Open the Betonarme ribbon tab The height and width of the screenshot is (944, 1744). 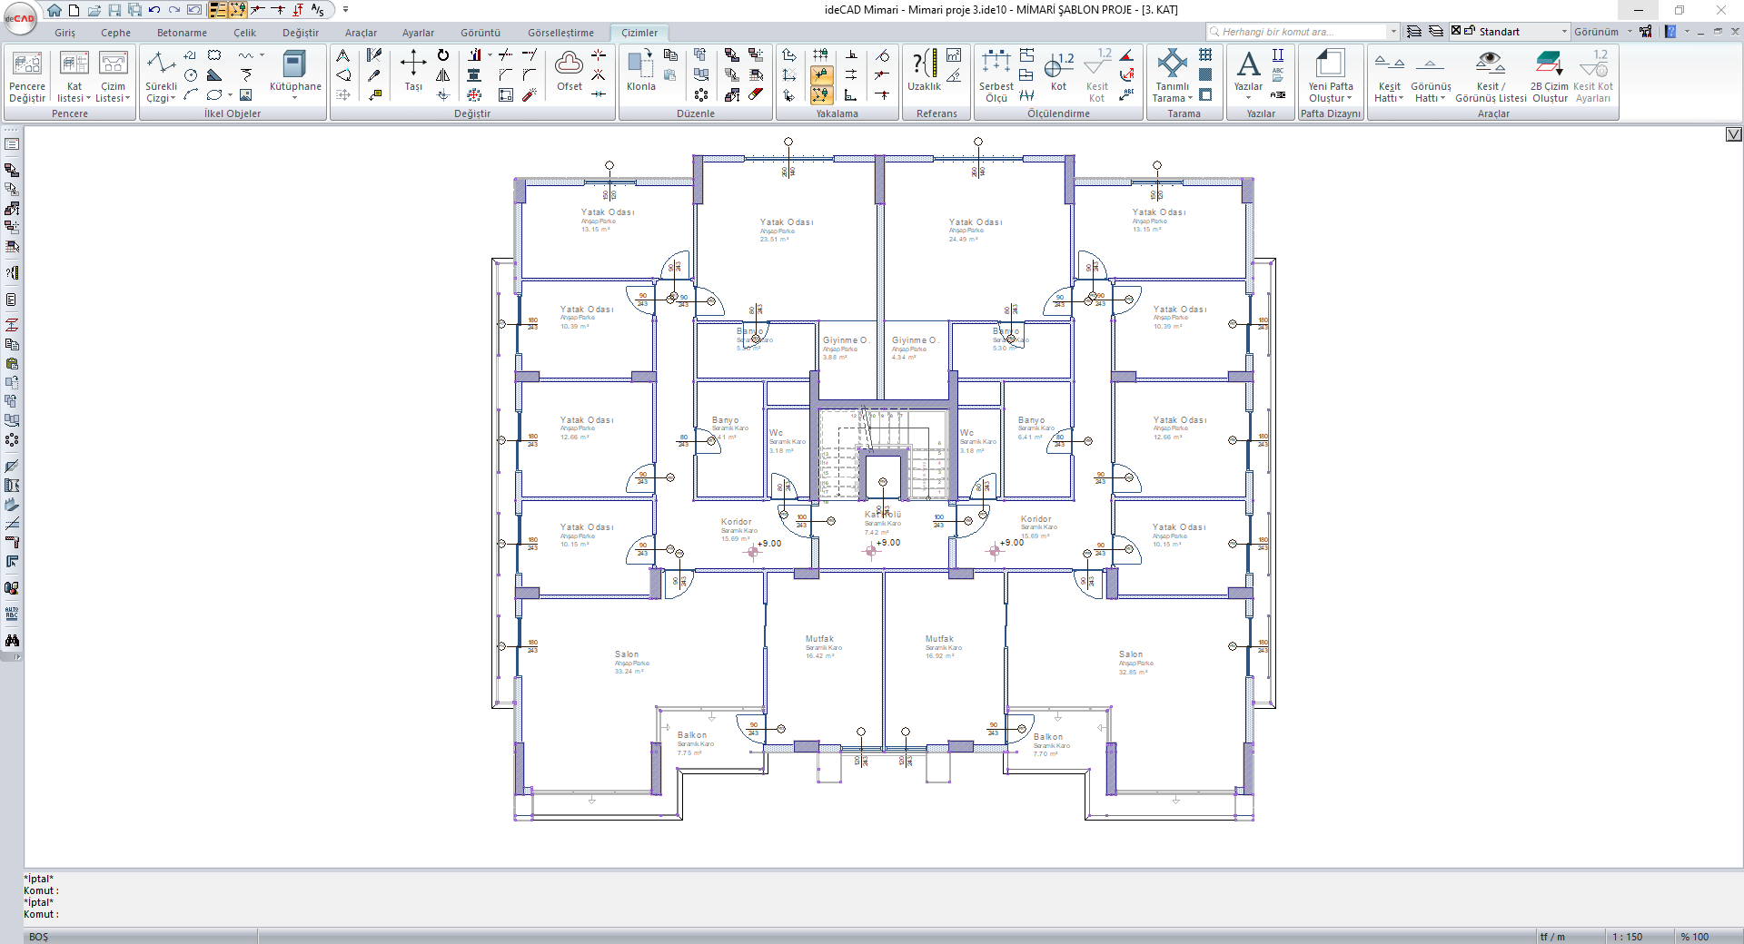pos(182,33)
